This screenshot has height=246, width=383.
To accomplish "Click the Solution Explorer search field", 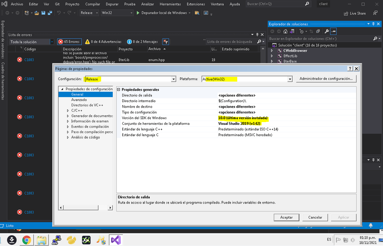I will [x=320, y=39].
